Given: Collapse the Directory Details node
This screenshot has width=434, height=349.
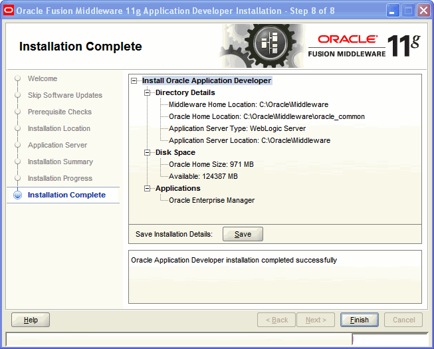Looking at the screenshot, I should click(148, 92).
